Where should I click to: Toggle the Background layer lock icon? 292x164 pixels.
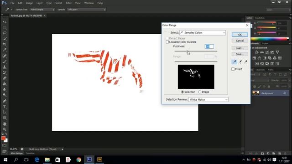tap(285, 93)
